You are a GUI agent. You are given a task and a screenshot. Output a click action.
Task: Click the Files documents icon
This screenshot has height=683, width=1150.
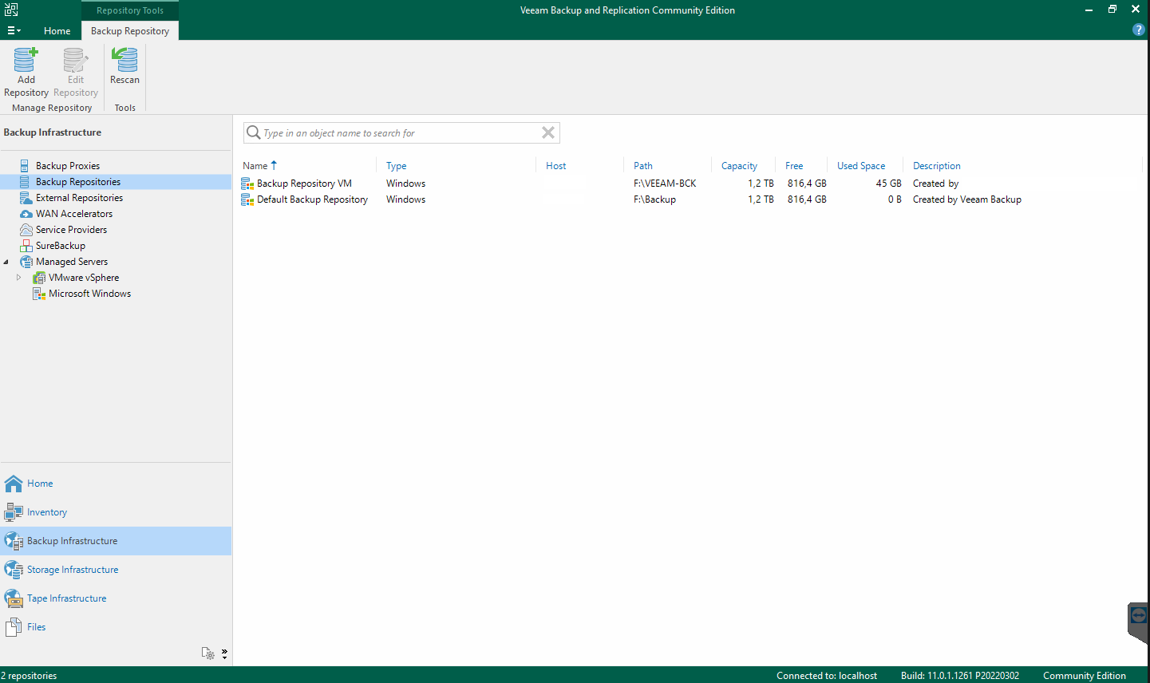pyautogui.click(x=14, y=627)
